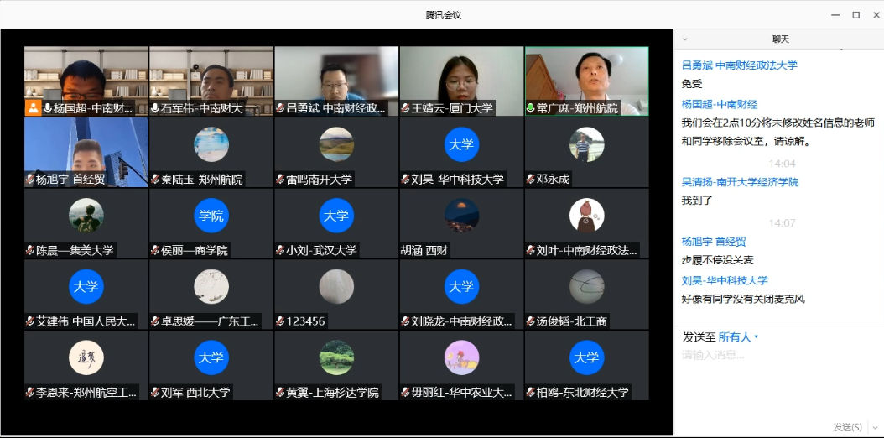884x438 pixels.
Task: Click green active mic icon for 常广庶
Action: [531, 108]
